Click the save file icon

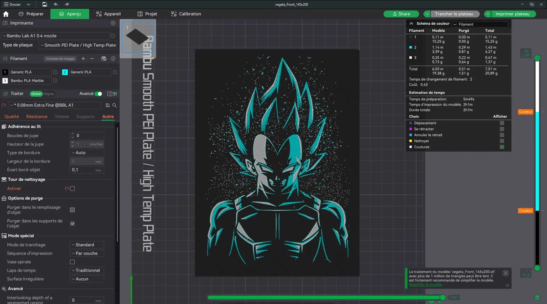tap(45, 4)
